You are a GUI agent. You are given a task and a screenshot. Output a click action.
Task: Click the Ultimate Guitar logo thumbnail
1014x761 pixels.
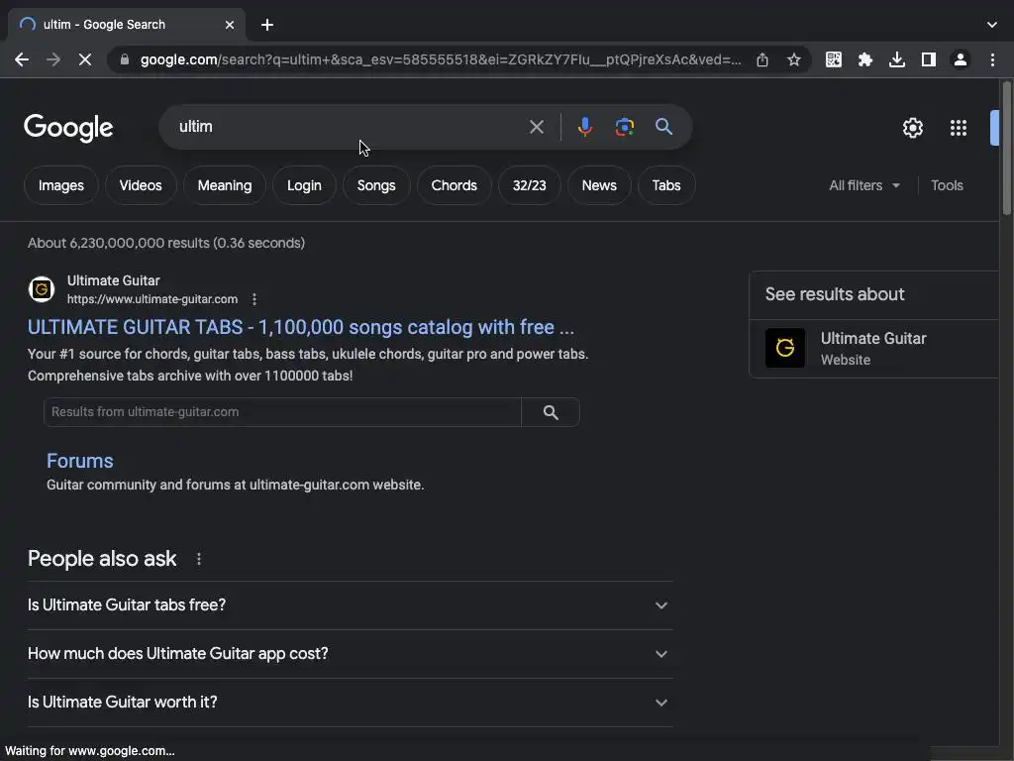pos(785,348)
